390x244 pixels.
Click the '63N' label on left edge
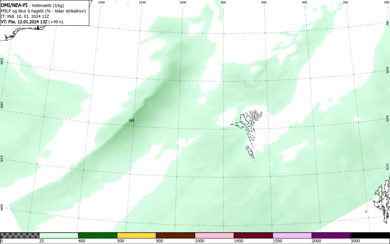(x=2, y=61)
